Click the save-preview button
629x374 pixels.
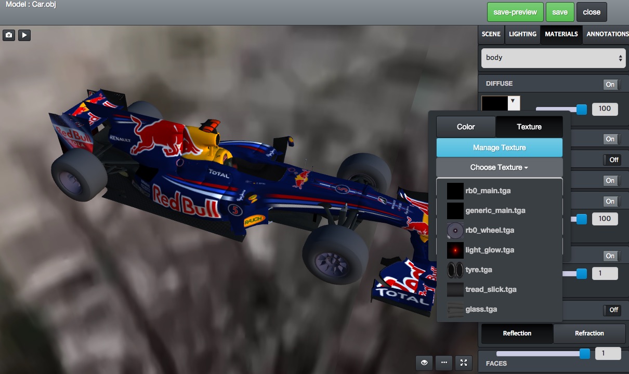(515, 12)
